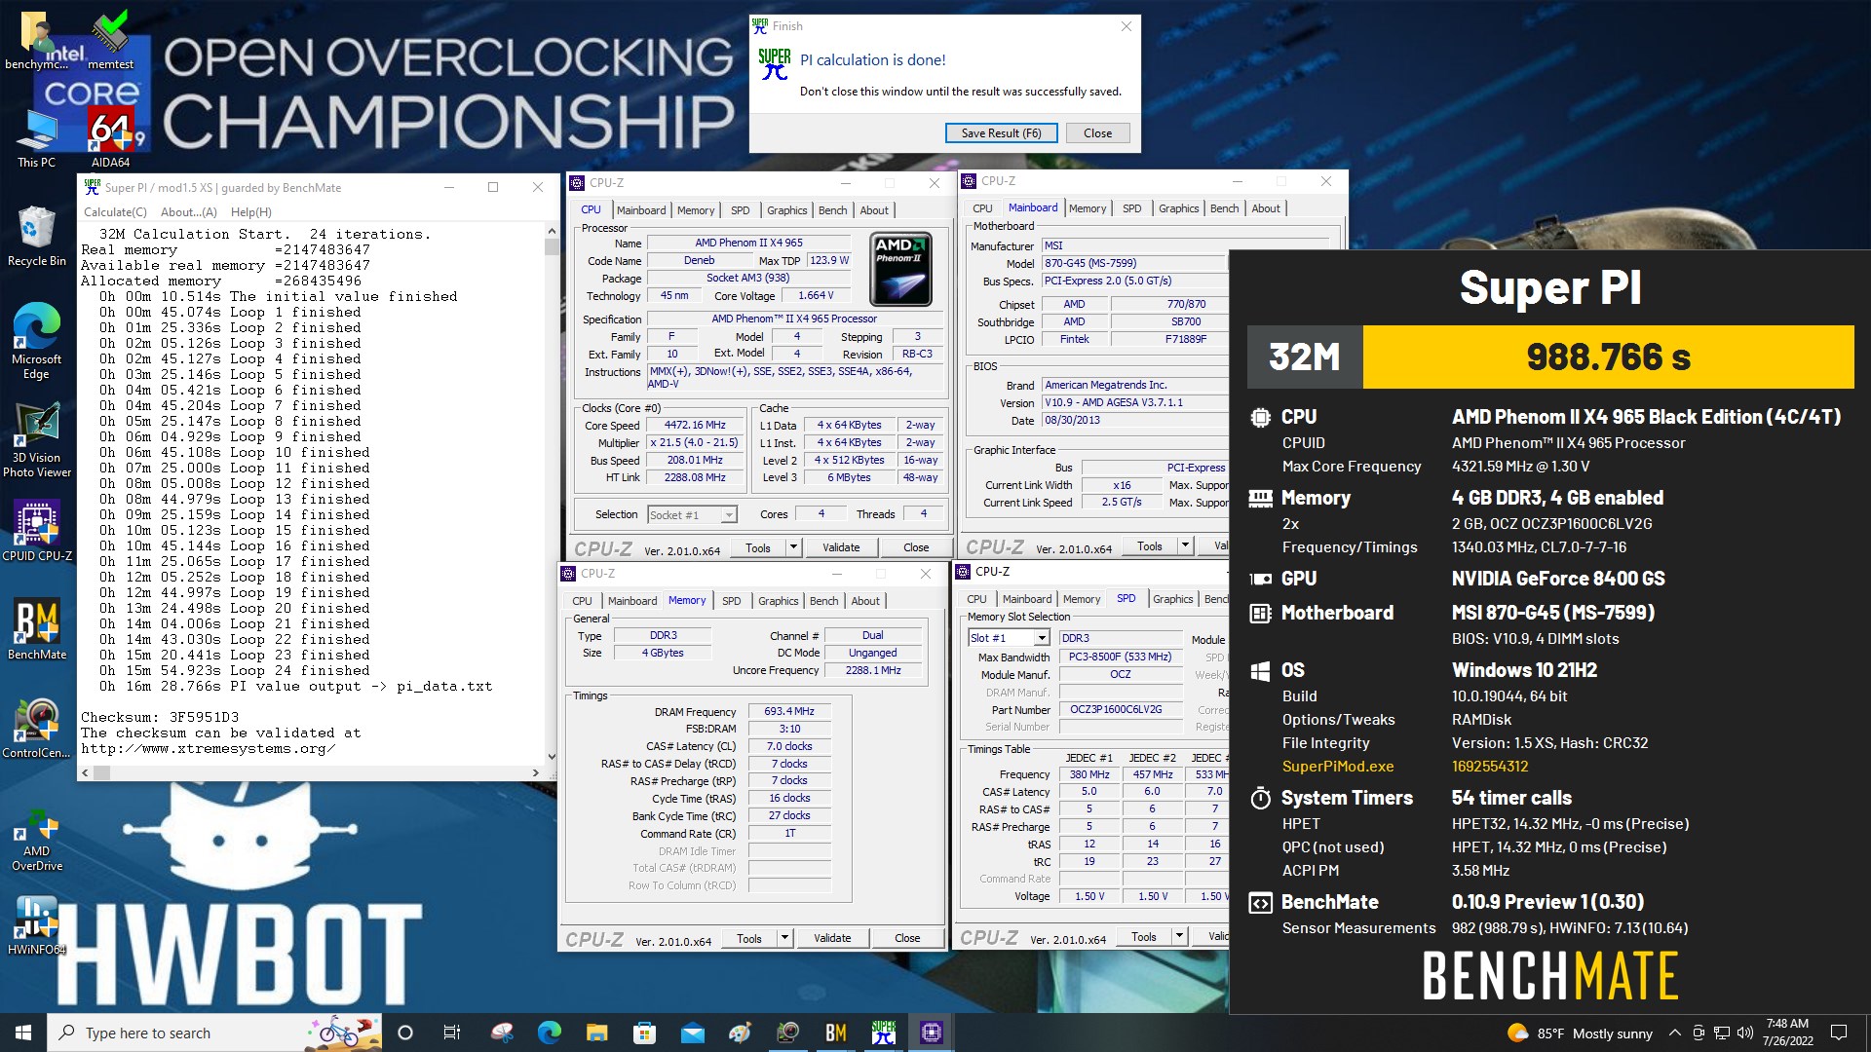The width and height of the screenshot is (1871, 1052).
Task: Open Tools dropdown arrow in CPU-Z SPD window
Action: (x=1179, y=936)
